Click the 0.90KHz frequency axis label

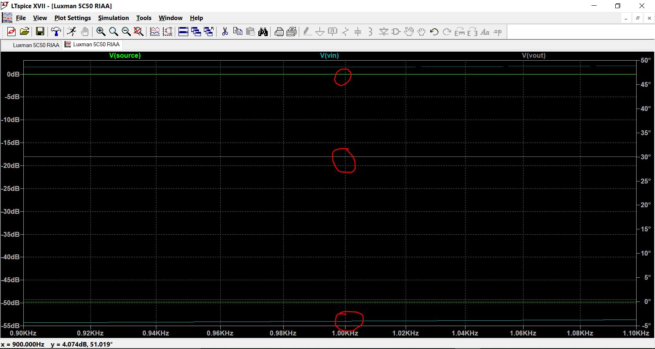pos(23,333)
